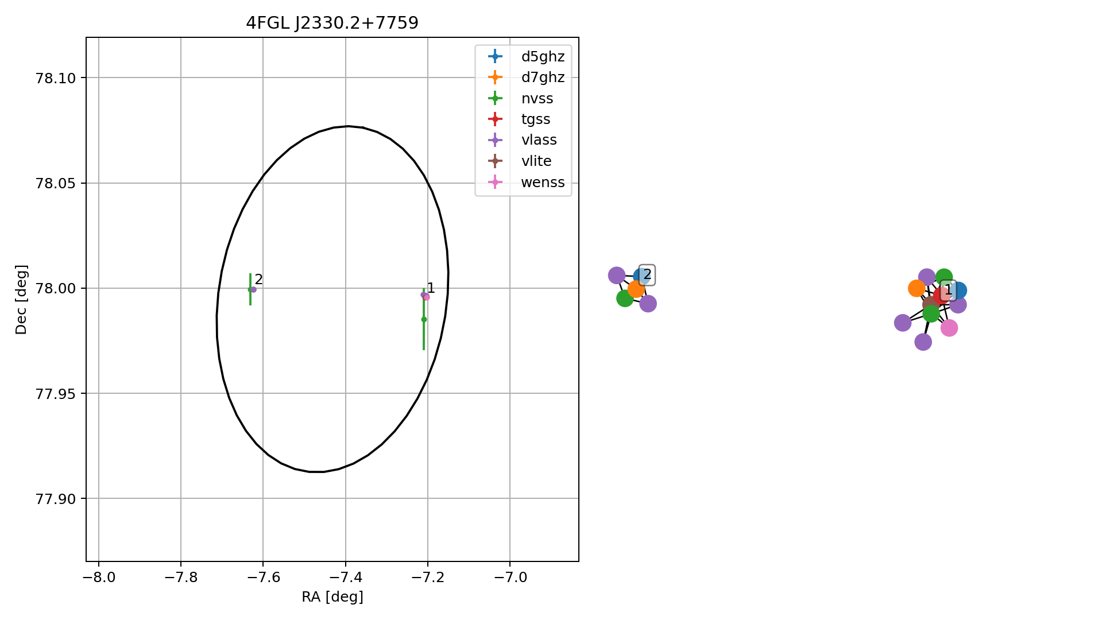Pick the lower green nvss point below source 1
Viewport: 1102px width, 620px height.
coord(424,319)
